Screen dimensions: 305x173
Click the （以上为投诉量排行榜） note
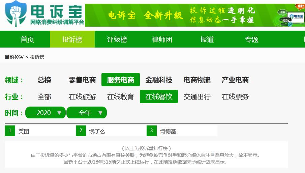(147, 148)
